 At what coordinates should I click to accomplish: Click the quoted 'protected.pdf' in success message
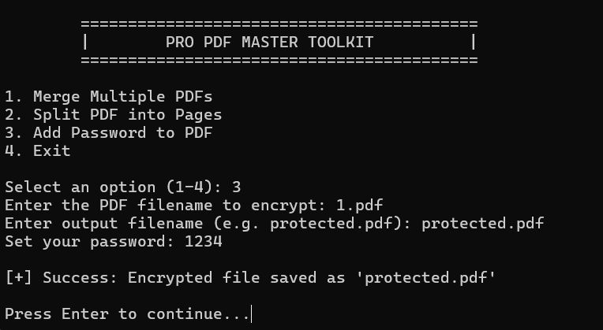click(431, 278)
